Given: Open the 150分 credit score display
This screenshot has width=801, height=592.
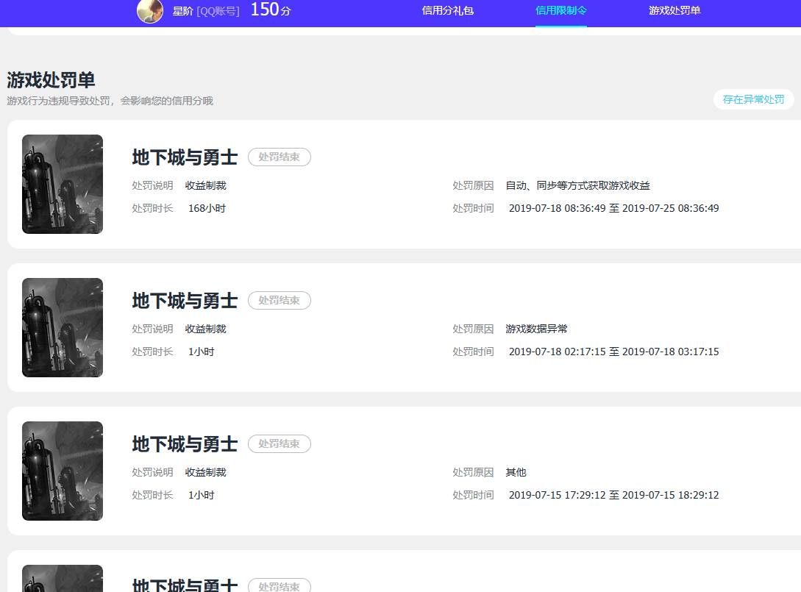Looking at the screenshot, I should point(269,10).
